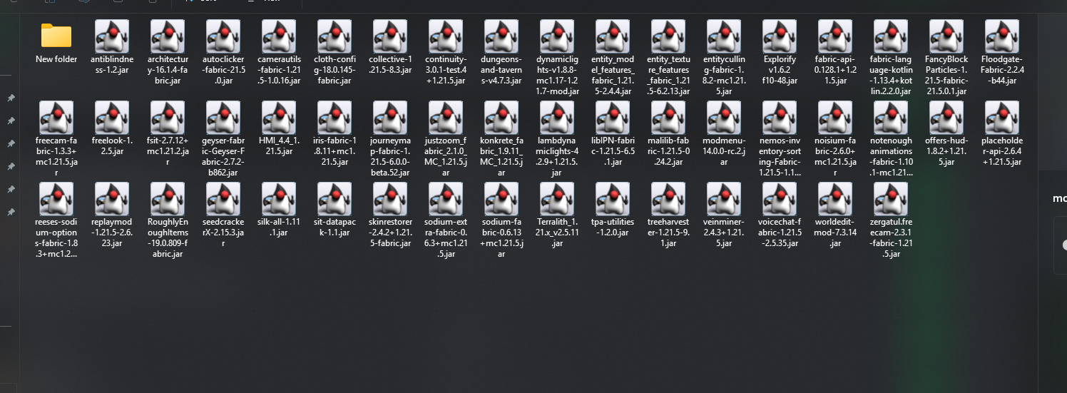Screen dimensions: 1067x393
Task: Click the autoclicker-fabric-21.5.0.jar icon
Action: (223, 36)
